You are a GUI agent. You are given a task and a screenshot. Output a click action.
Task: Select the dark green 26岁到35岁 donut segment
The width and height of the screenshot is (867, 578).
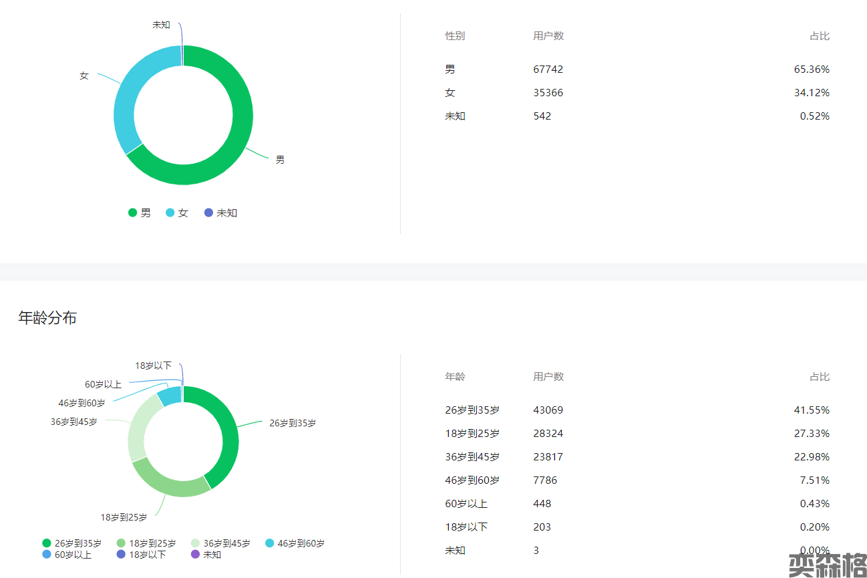click(x=227, y=434)
